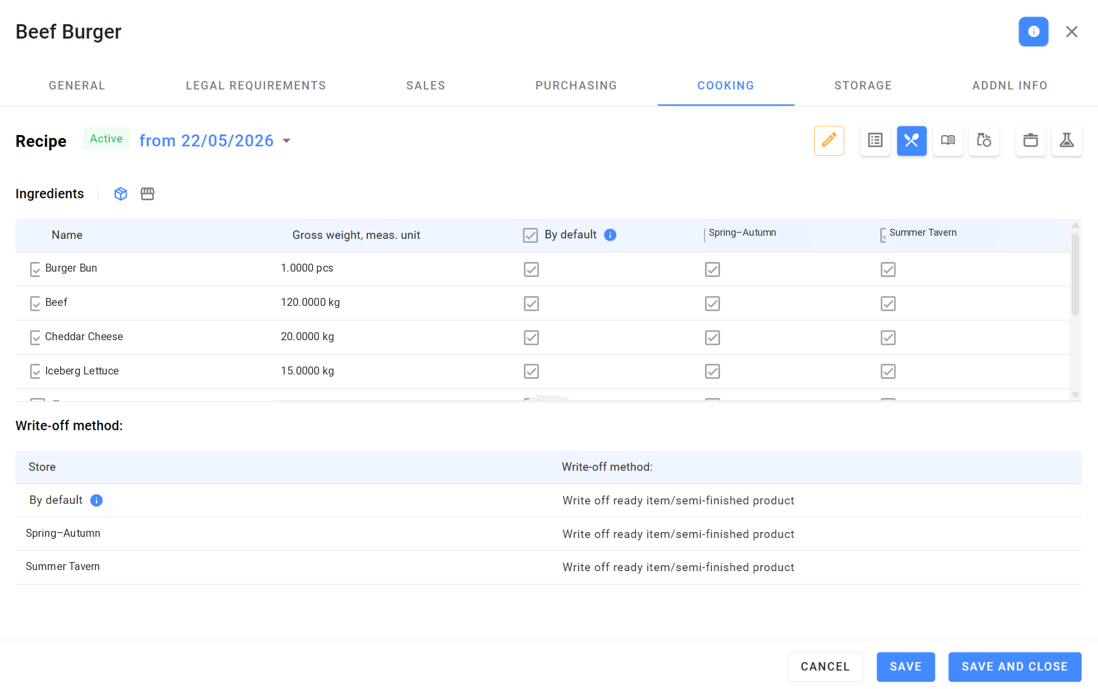Image resolution: width=1098 pixels, height=689 pixels.
Task: Toggle Burger Bun row name checkbox
Action: (x=35, y=269)
